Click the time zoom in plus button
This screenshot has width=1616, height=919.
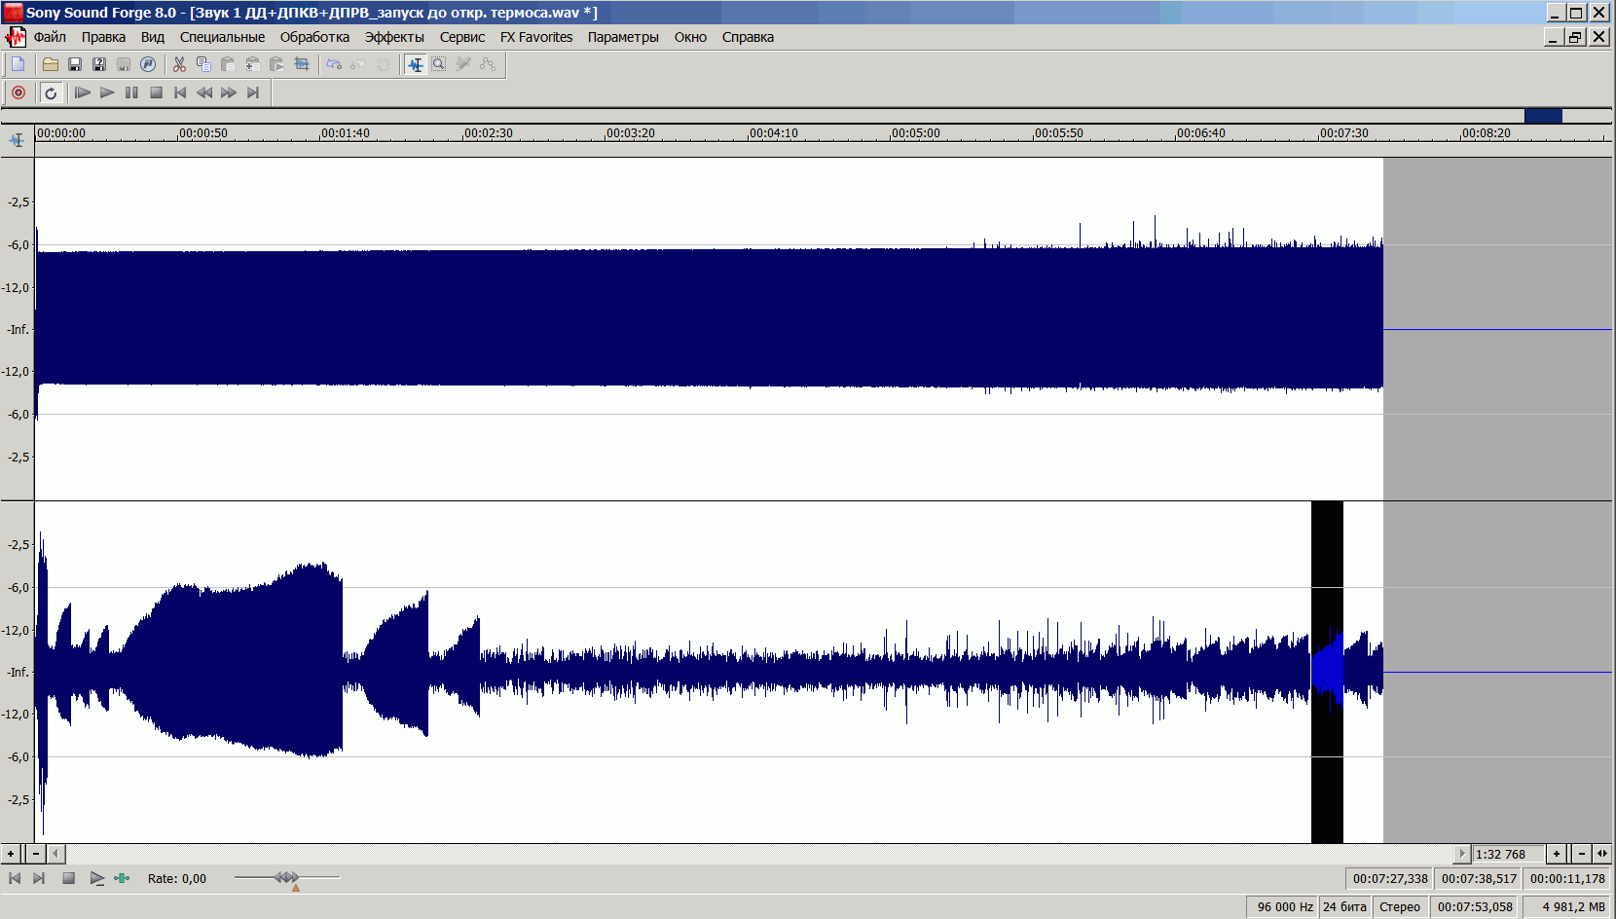1557,854
